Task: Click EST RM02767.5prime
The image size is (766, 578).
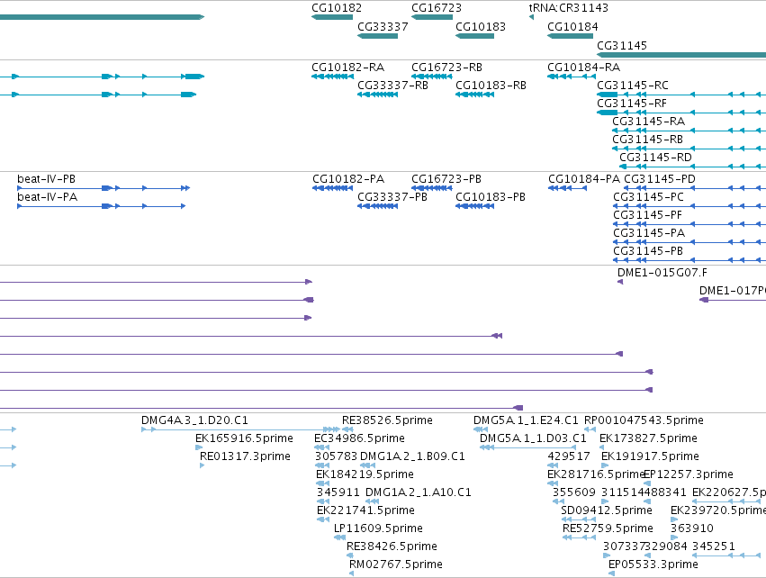Action: pyautogui.click(x=396, y=565)
